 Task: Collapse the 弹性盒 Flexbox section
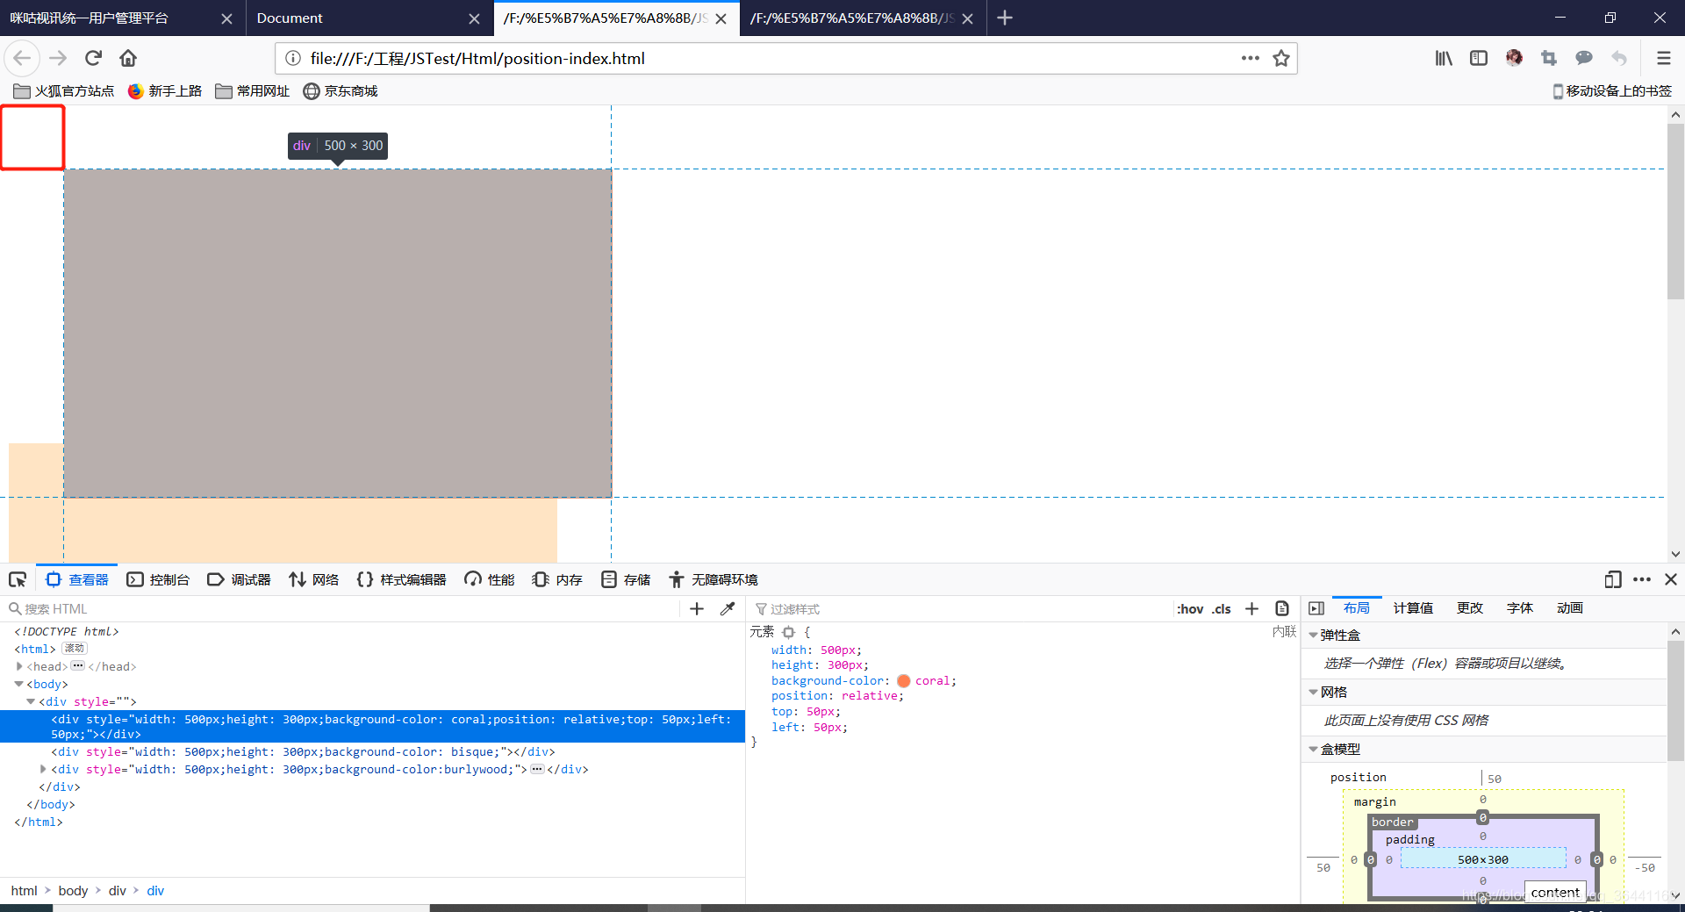(x=1313, y=635)
